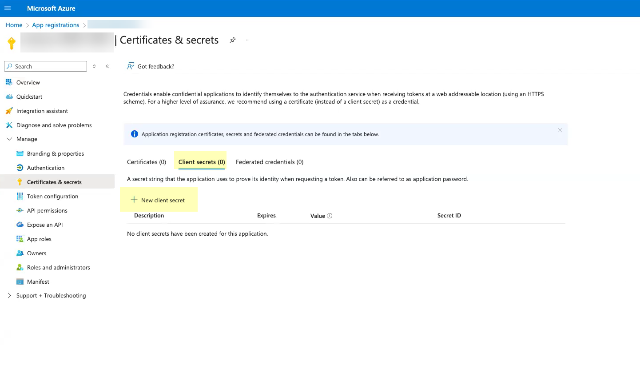Select the Client secrets (0) tab
Image resolution: width=640 pixels, height=378 pixels.
[x=202, y=162]
